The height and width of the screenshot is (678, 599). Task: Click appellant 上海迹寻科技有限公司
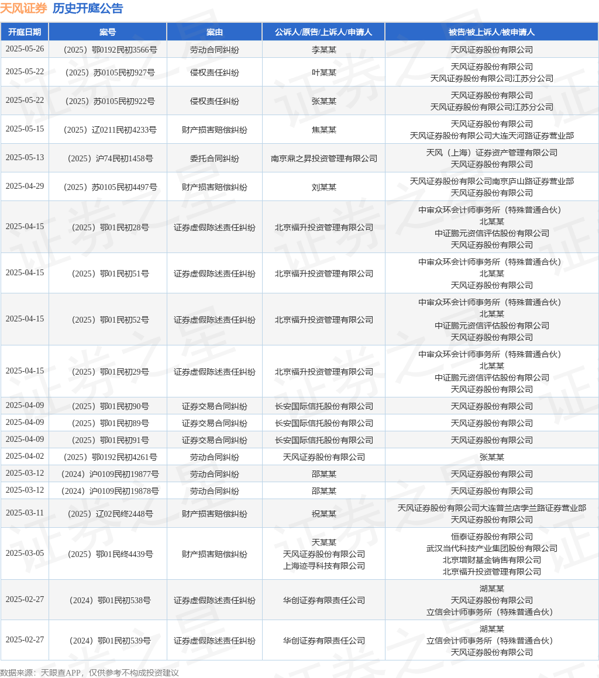tap(323, 566)
